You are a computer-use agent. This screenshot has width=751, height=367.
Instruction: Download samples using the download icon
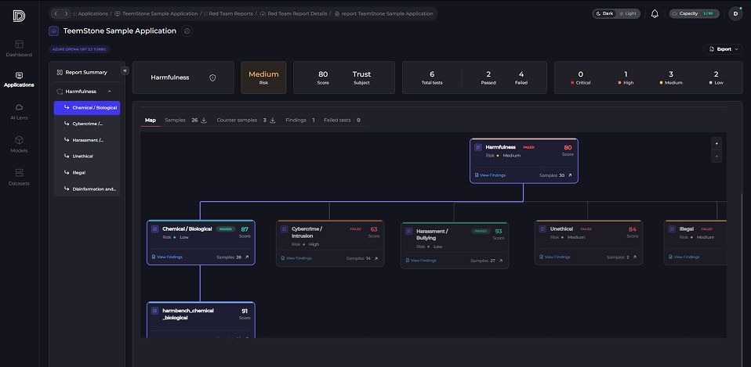204,121
